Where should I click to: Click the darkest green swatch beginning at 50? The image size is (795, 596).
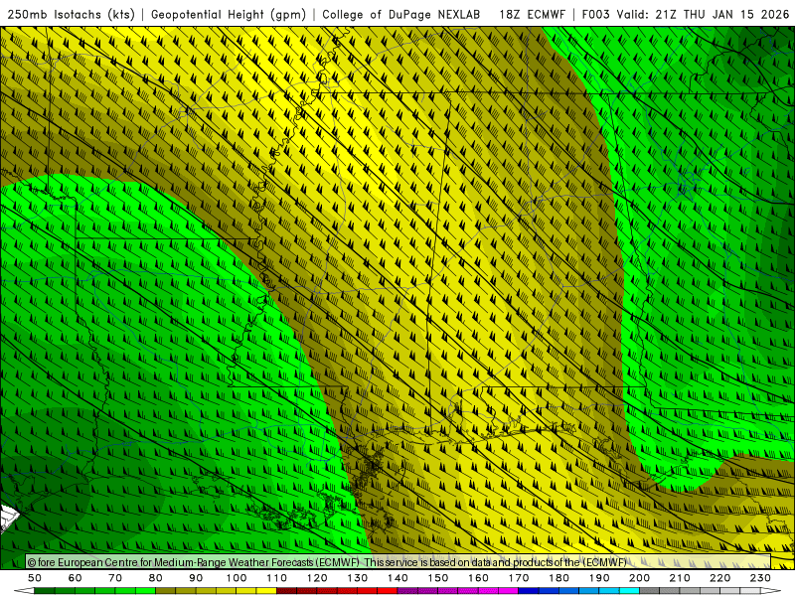pyautogui.click(x=44, y=591)
